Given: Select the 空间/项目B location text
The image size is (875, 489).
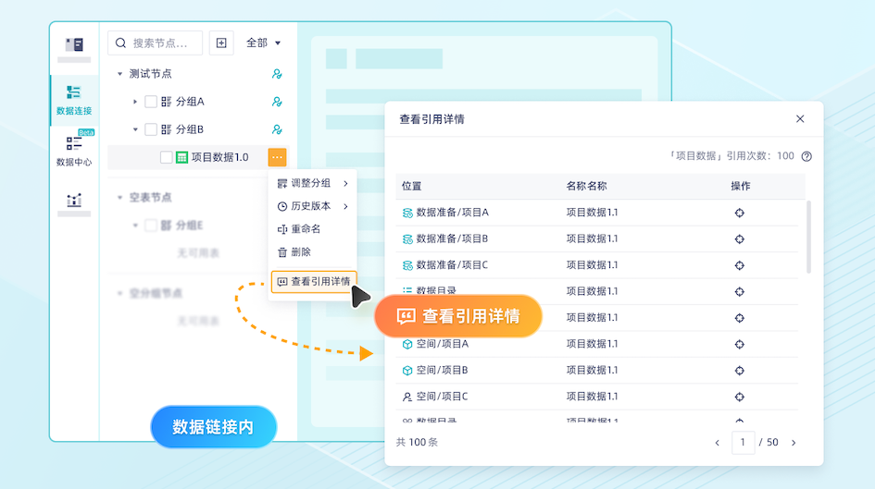Looking at the screenshot, I should [442, 370].
